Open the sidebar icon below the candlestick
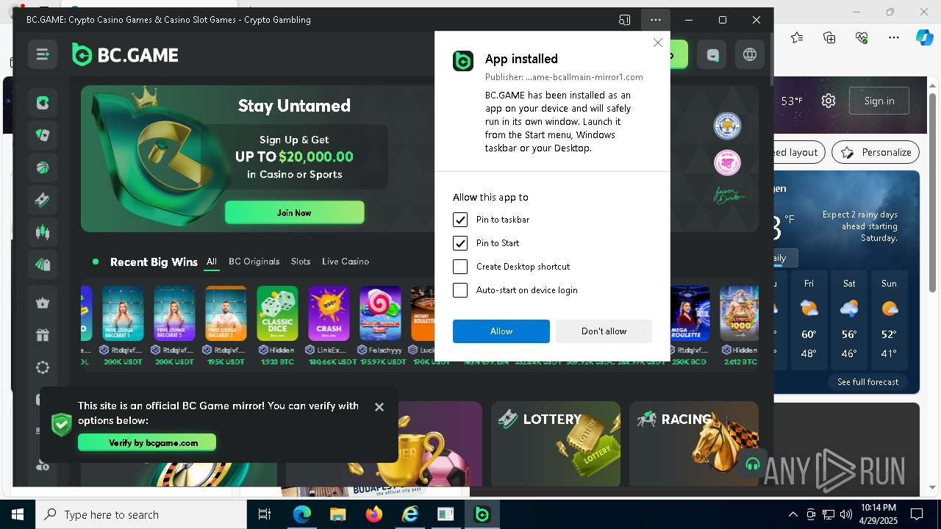Image resolution: width=941 pixels, height=529 pixels. 43,264
